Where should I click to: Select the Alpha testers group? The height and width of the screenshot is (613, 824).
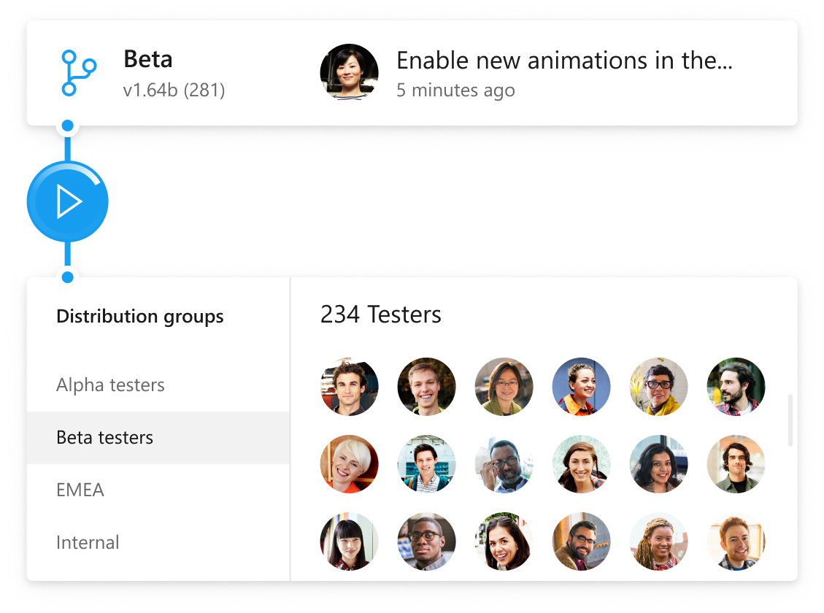pyautogui.click(x=109, y=385)
